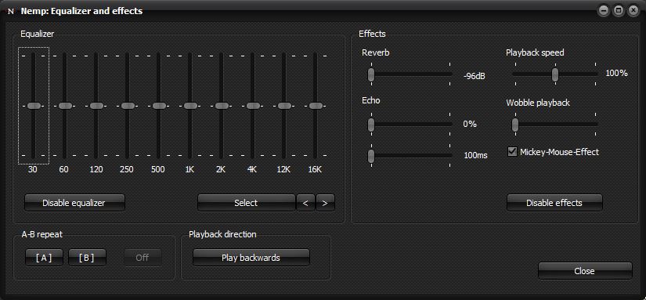The height and width of the screenshot is (300, 646).
Task: Click the Nemp N icon in title bar
Action: [x=10, y=12]
